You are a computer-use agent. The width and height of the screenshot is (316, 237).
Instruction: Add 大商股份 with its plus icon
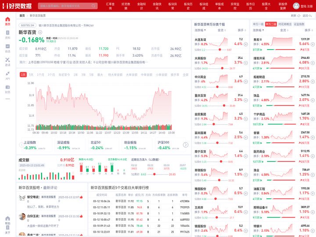(246, 63)
